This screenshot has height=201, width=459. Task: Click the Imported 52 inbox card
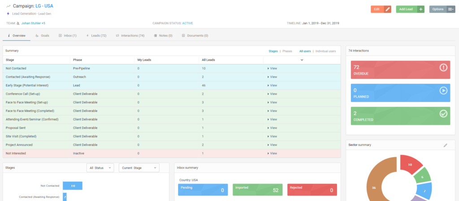coord(258,190)
